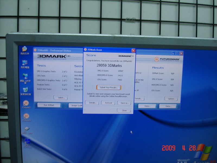Click the Tests panel heading
217x163 pixels.
click(42, 65)
